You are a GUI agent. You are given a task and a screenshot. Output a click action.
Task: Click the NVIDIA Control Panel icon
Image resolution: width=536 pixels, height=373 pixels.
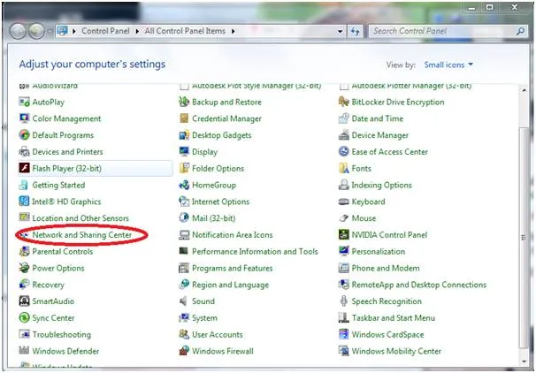tap(344, 235)
